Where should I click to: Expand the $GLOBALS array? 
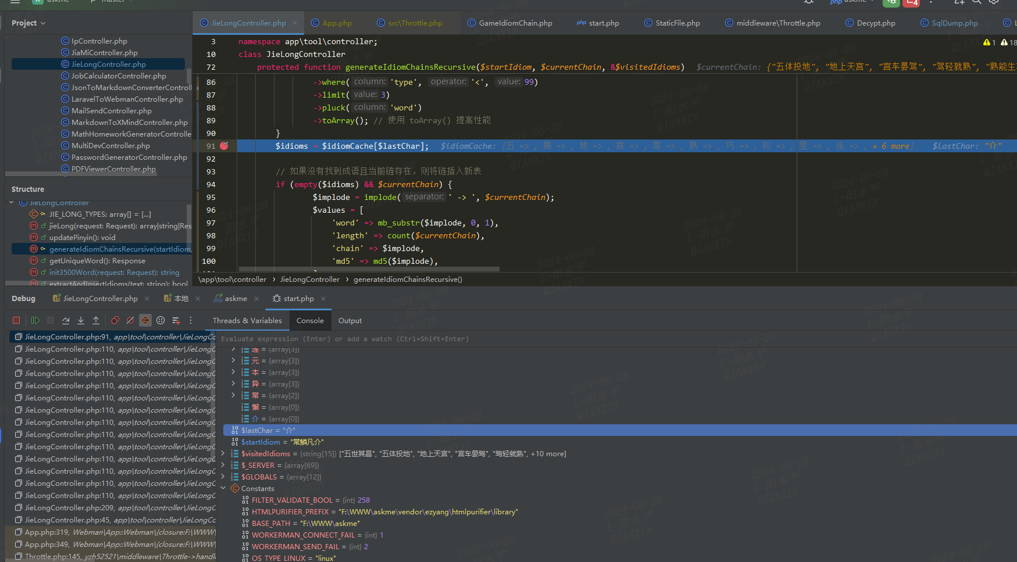[223, 477]
